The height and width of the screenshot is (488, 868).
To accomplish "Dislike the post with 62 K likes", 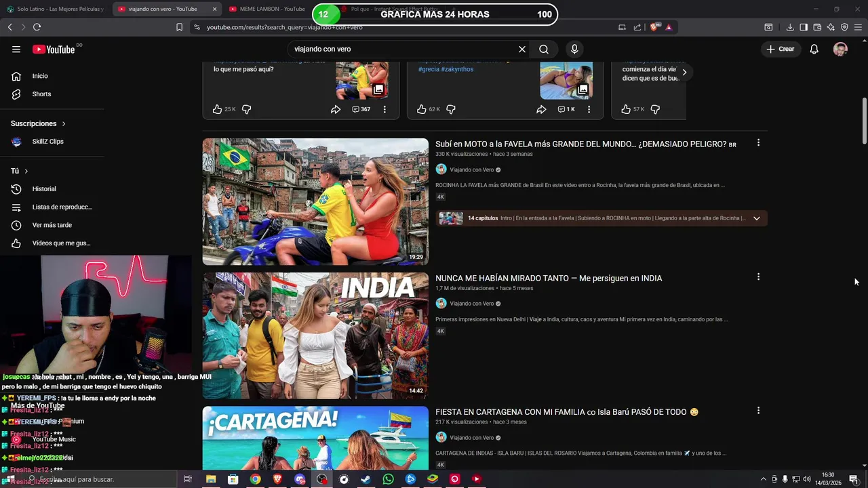I will tap(450, 109).
